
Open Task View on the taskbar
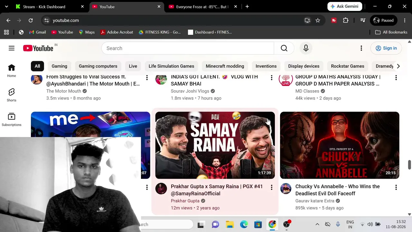[201, 224]
